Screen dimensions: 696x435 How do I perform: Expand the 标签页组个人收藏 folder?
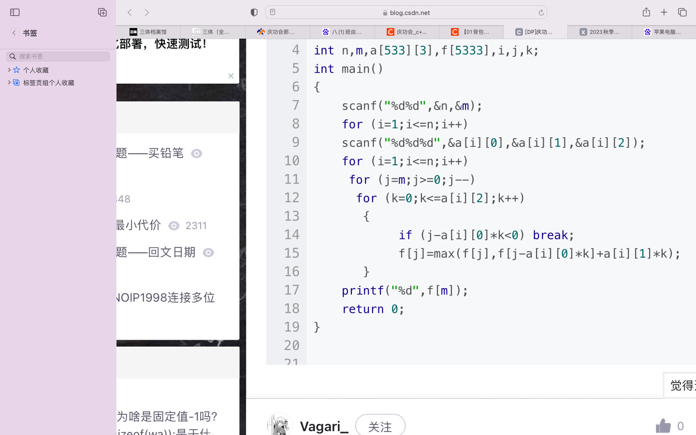click(x=9, y=83)
